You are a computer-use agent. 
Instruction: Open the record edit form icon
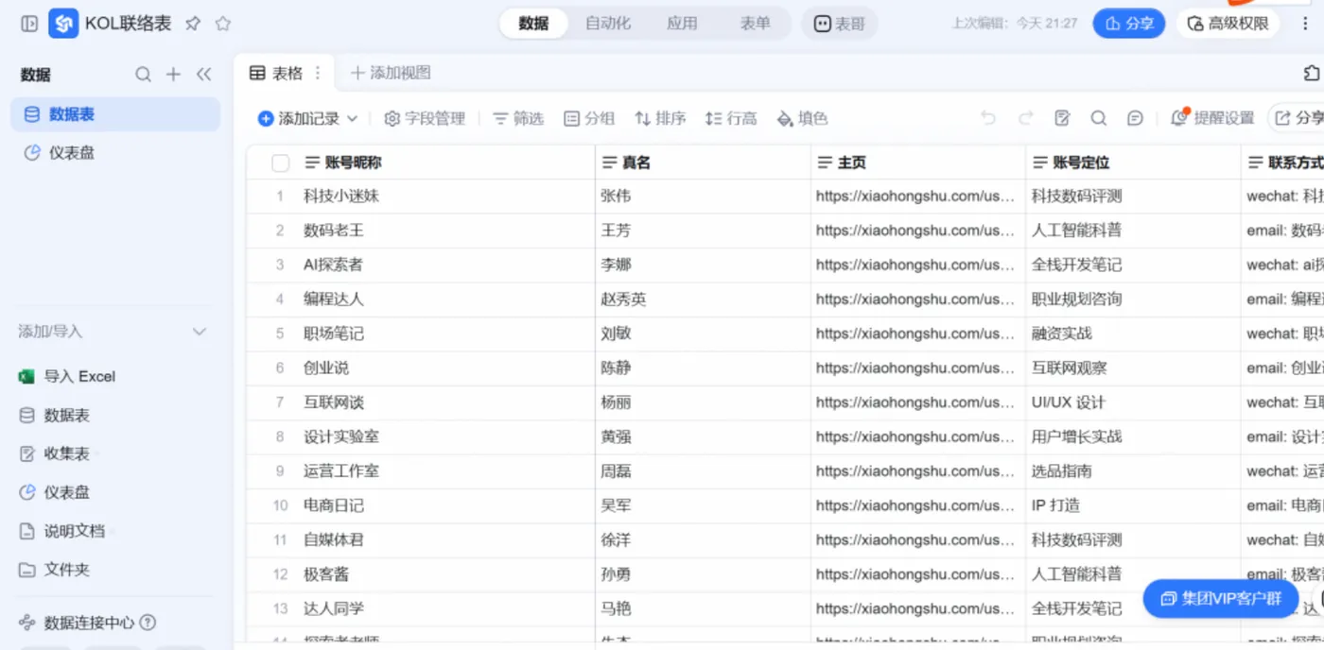point(1062,118)
